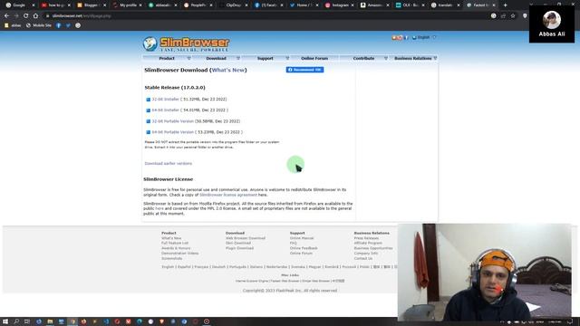The width and height of the screenshot is (580, 326).
Task: Open Awards & Honors footer link
Action: [176, 248]
